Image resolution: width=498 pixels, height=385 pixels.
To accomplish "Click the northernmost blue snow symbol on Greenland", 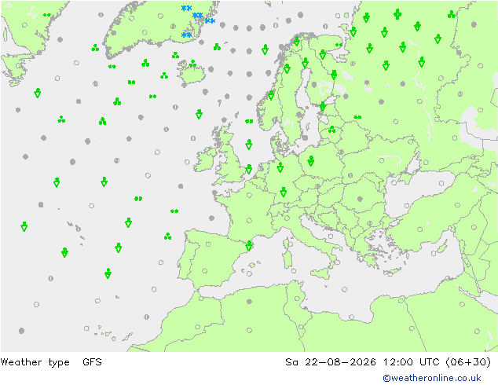I will pos(186,9).
